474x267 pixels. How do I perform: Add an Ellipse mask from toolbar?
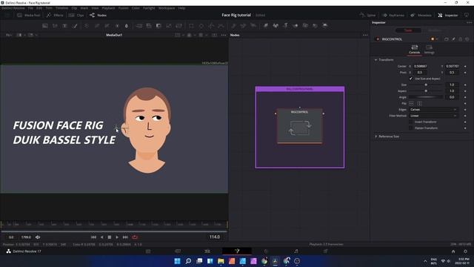click(201, 26)
